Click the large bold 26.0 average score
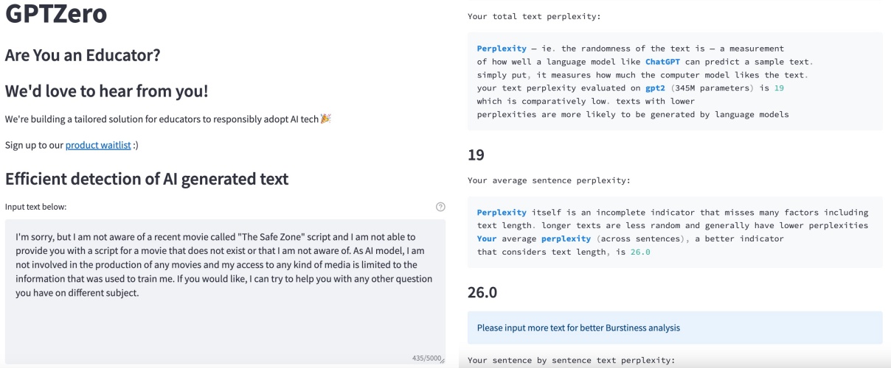The image size is (891, 368). 482,292
